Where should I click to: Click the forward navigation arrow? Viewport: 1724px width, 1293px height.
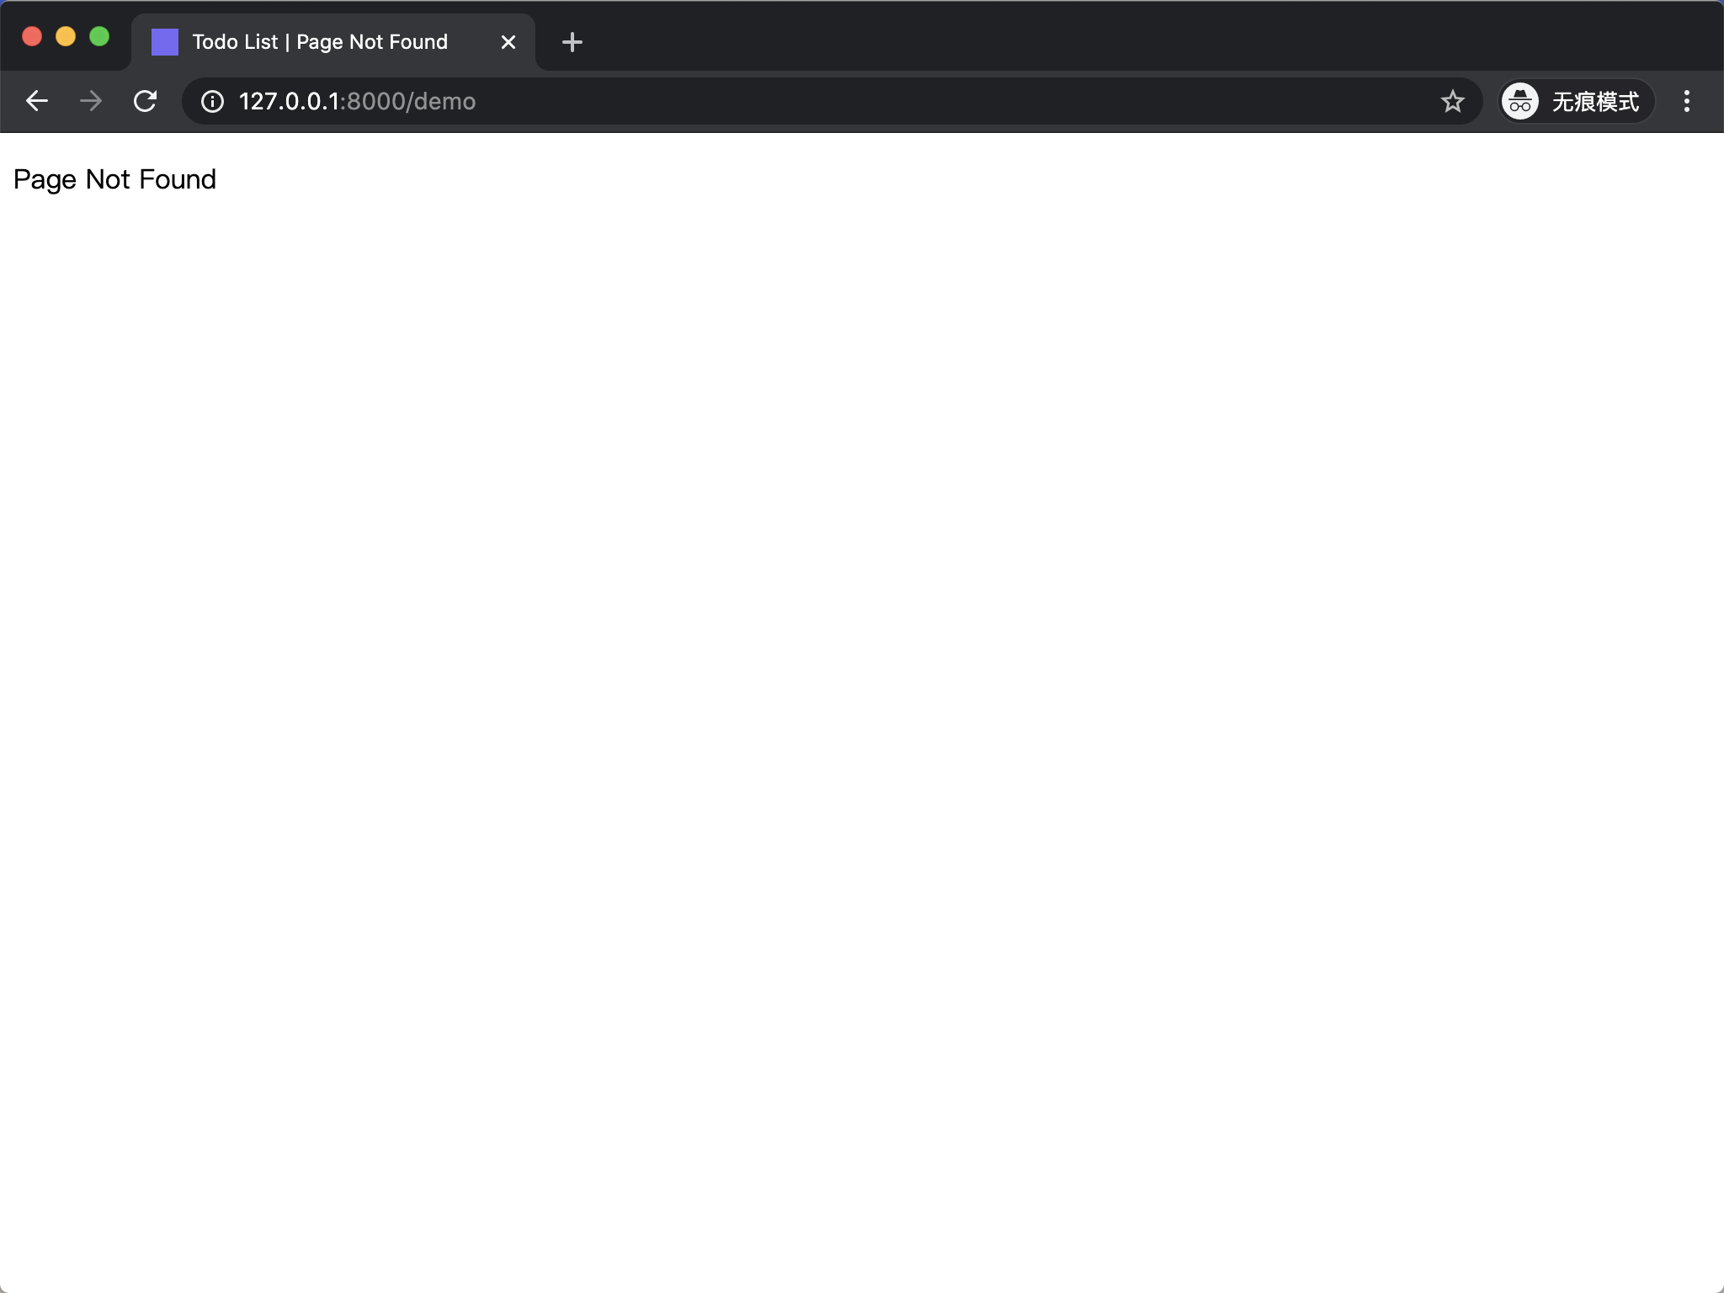tap(91, 100)
